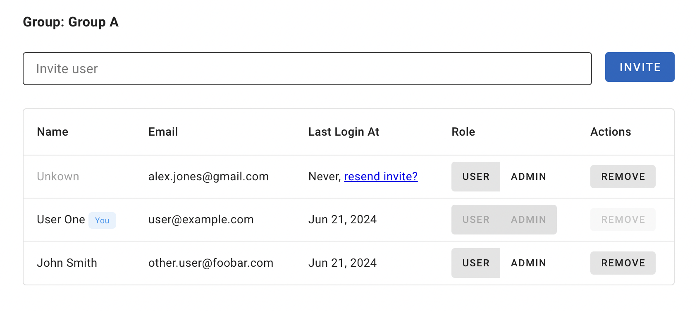Remove John Smith from the group
This screenshot has height=311, width=697.
(x=623, y=263)
